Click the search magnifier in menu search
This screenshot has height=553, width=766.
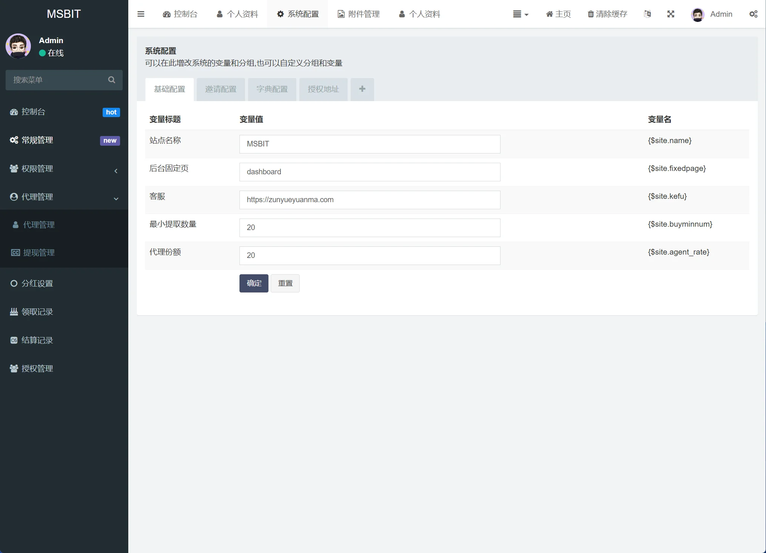pos(111,80)
